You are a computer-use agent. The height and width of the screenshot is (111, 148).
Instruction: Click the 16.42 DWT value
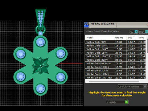pyautogui.click(x=131, y=60)
